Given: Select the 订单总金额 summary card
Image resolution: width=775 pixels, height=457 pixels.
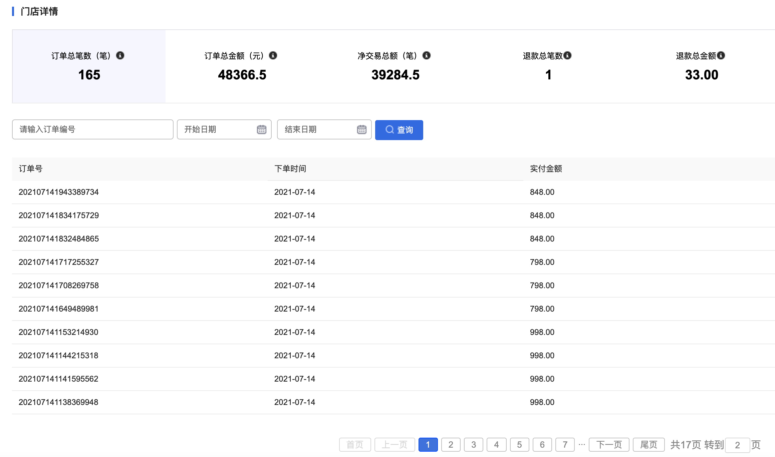Looking at the screenshot, I should (x=242, y=66).
